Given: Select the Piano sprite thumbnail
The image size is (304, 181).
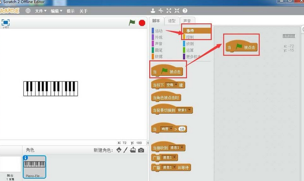Looking at the screenshot, I should (x=35, y=167).
